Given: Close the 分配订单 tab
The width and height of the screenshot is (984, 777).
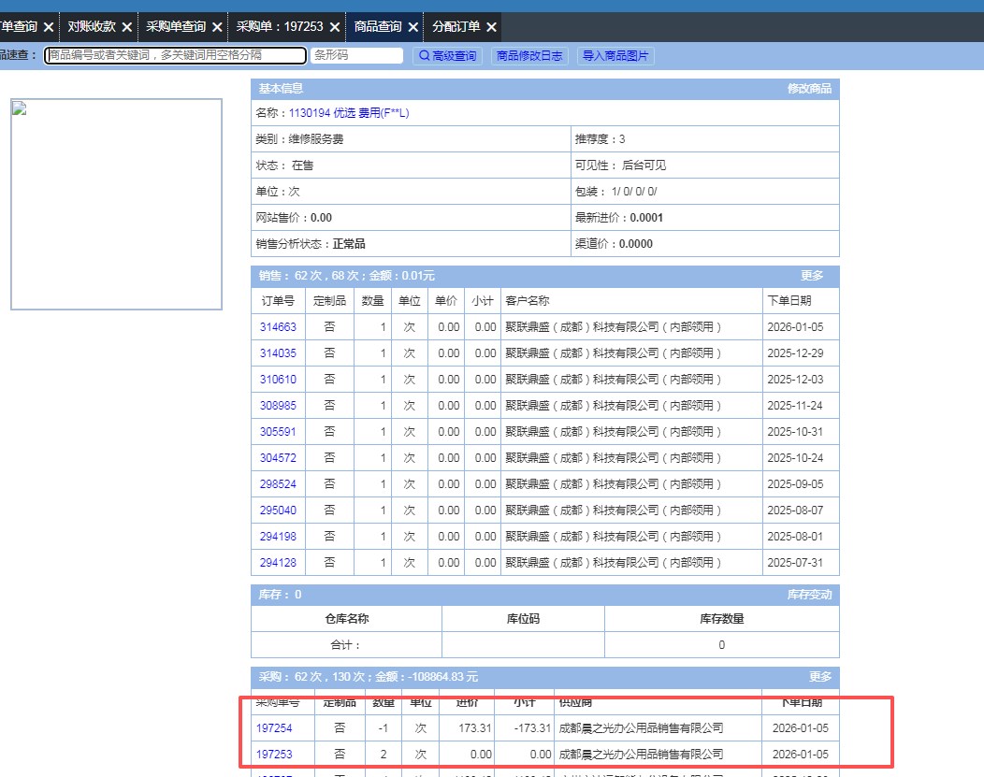Looking at the screenshot, I should [491, 27].
